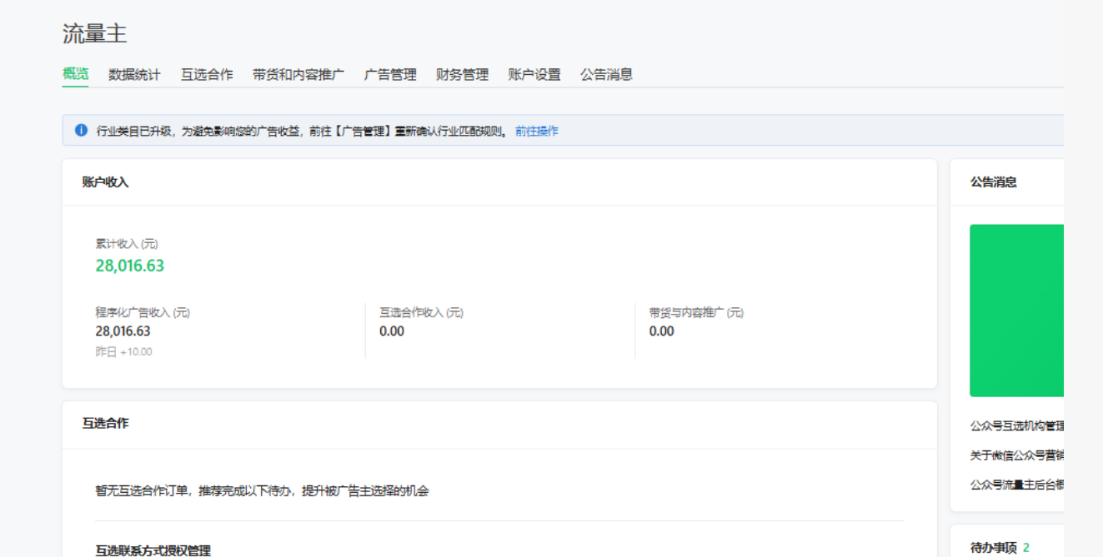
Task: Click the 程序化广告收入 (元) label
Action: click(143, 312)
